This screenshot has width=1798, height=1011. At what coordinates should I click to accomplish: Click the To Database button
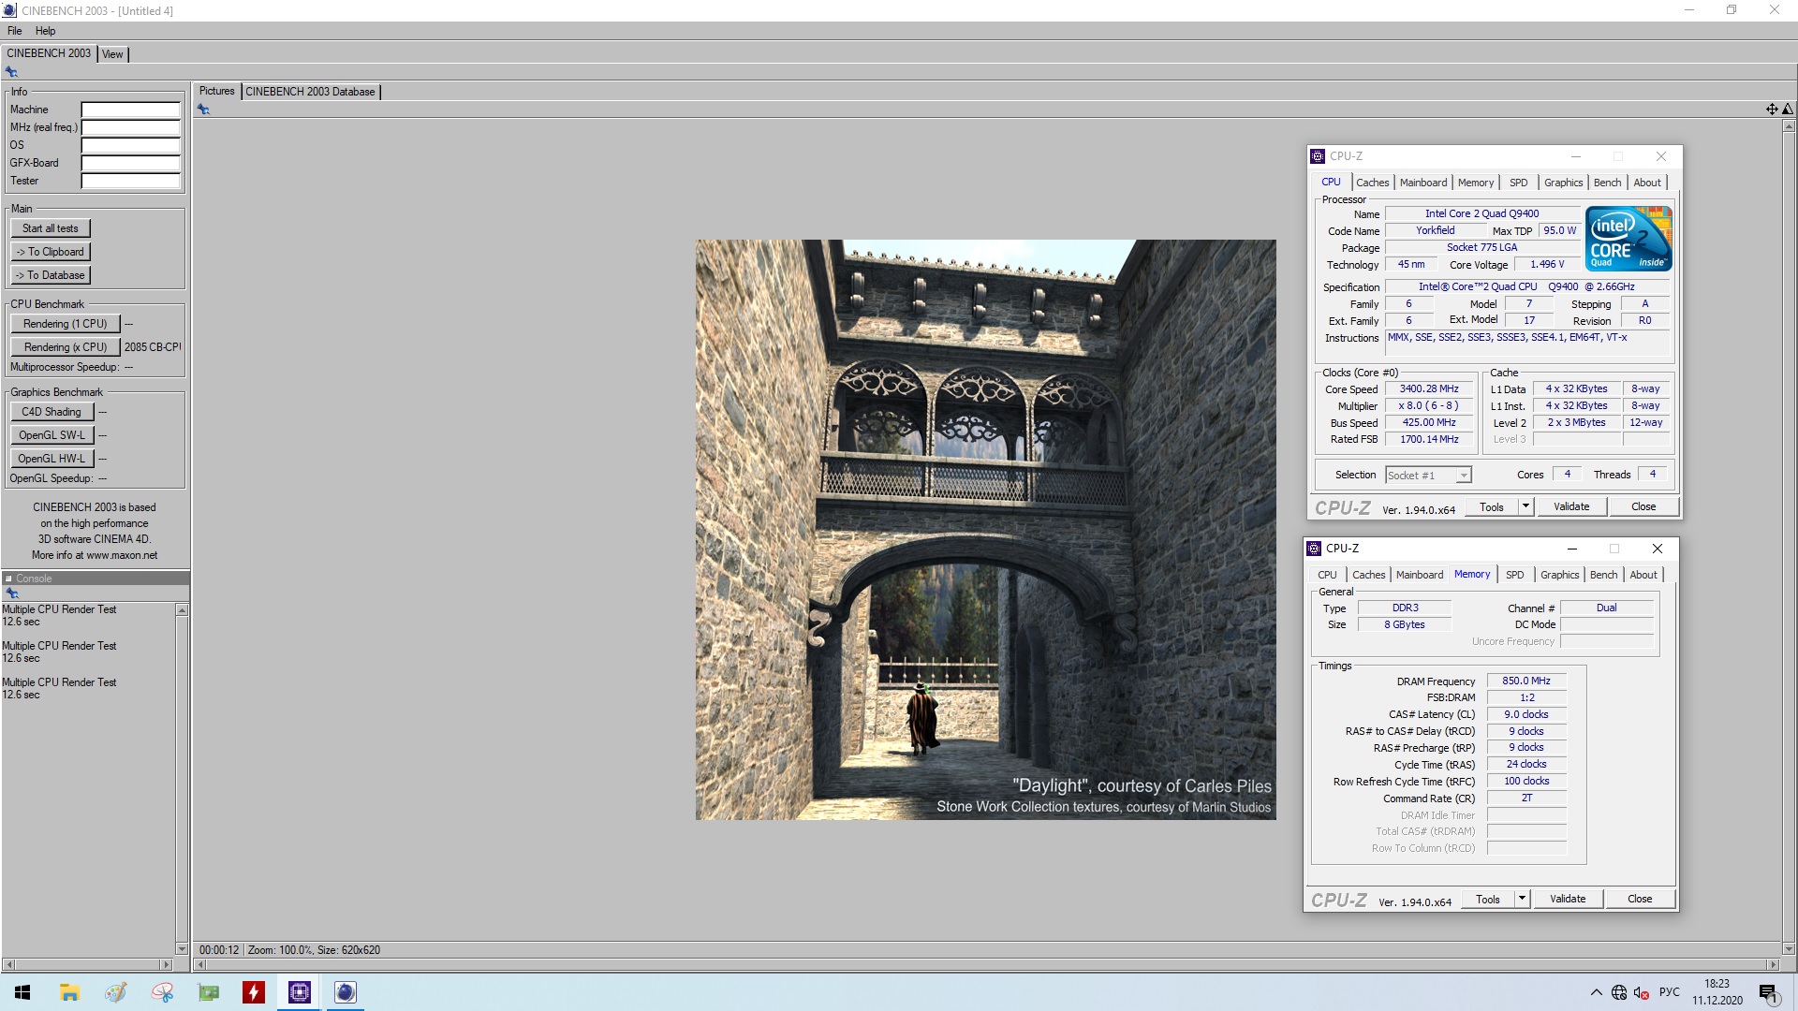(51, 275)
